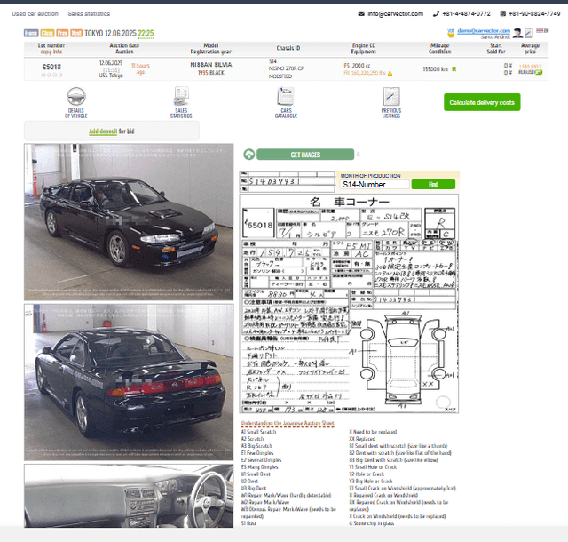Rate the lot using the stars
Image resolution: width=568 pixels, height=542 pixels.
pos(51,75)
